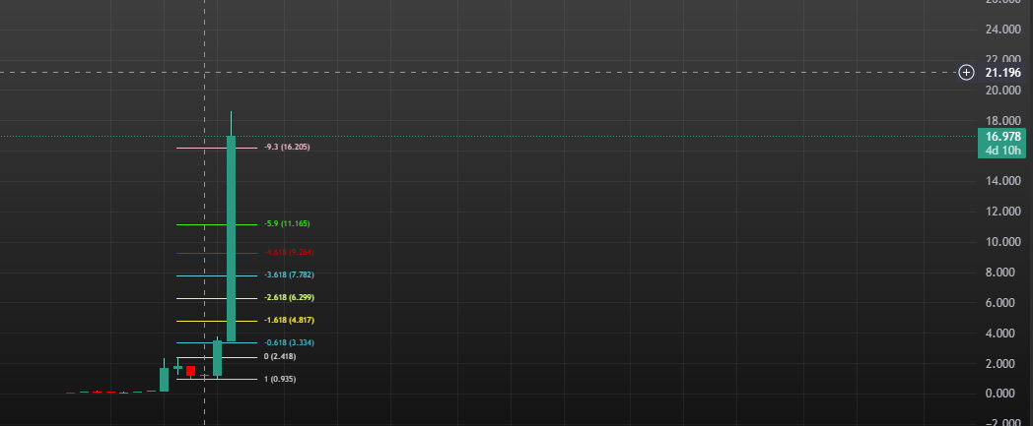Click the crosshair price label 21.196

(x=1002, y=73)
